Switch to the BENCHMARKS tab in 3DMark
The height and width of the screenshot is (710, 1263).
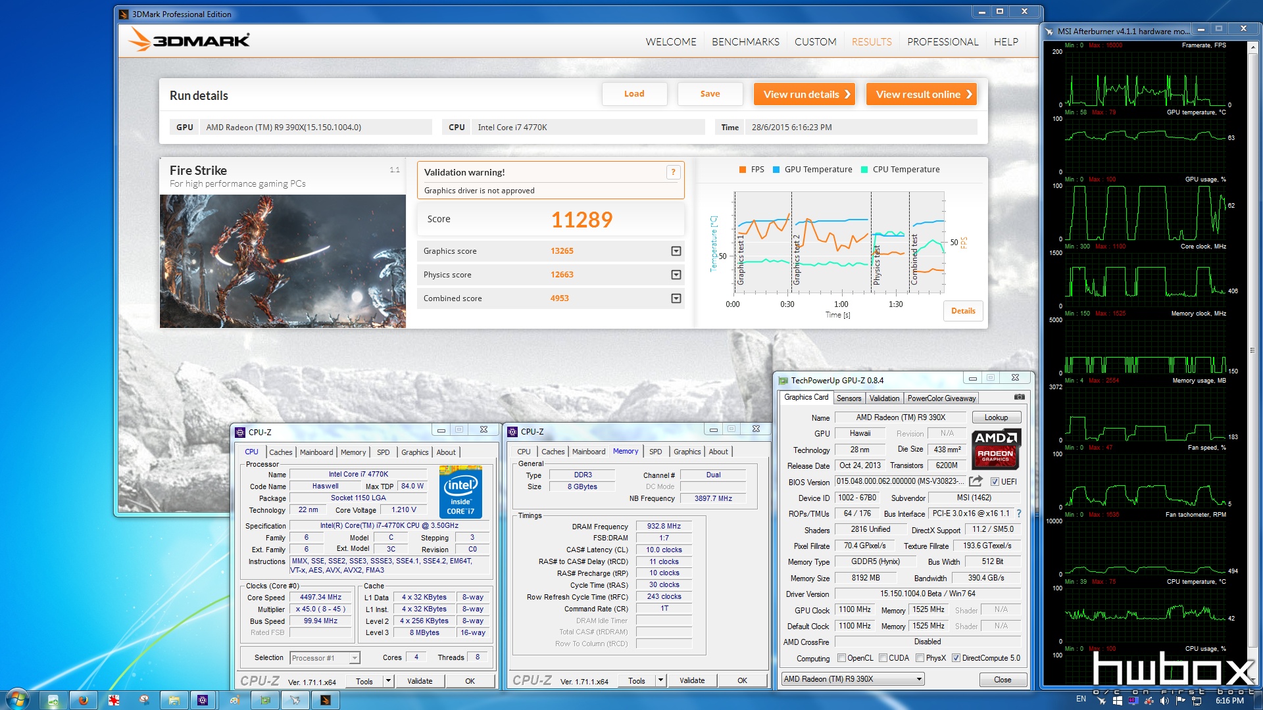point(745,41)
